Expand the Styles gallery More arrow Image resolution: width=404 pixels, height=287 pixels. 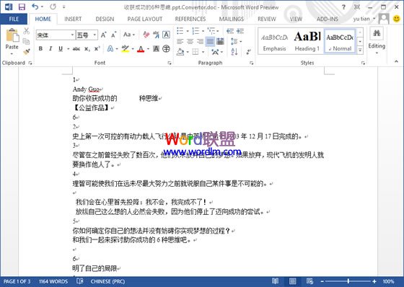pyautogui.click(x=360, y=50)
